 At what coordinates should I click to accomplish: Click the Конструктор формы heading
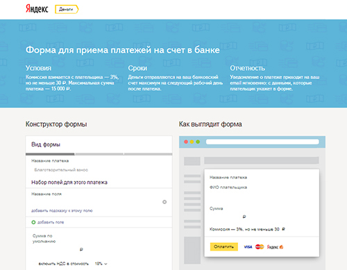[x=56, y=124]
